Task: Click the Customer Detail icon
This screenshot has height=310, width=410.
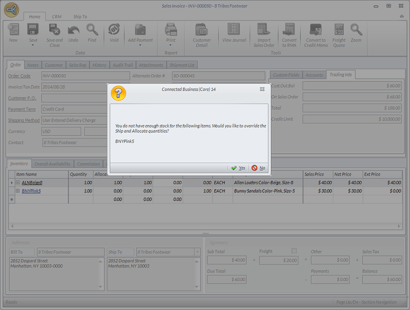Action: pyautogui.click(x=202, y=30)
